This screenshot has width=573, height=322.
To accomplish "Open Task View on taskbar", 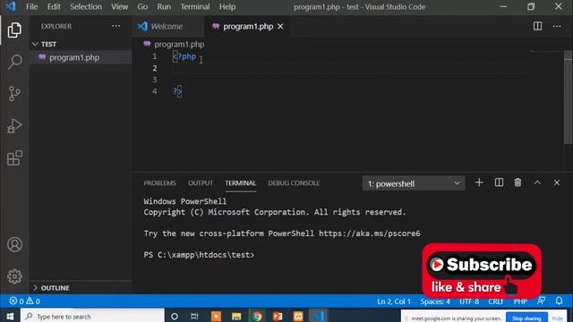I will tap(194, 317).
